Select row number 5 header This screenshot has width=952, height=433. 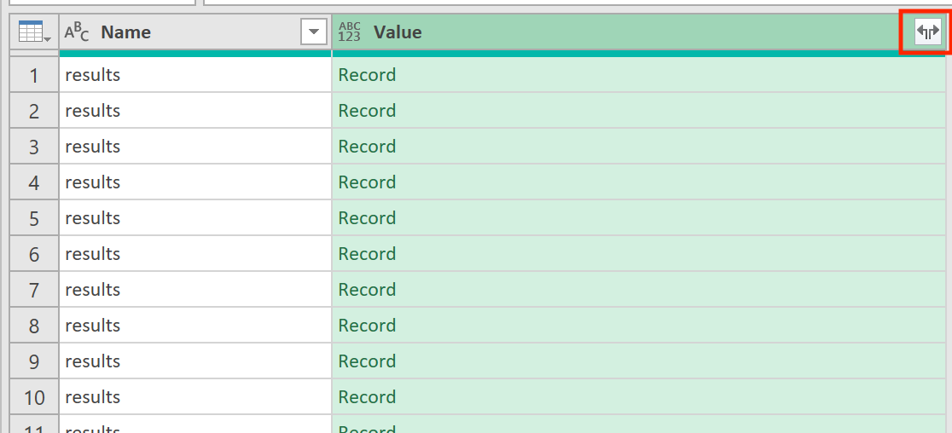[x=34, y=218]
